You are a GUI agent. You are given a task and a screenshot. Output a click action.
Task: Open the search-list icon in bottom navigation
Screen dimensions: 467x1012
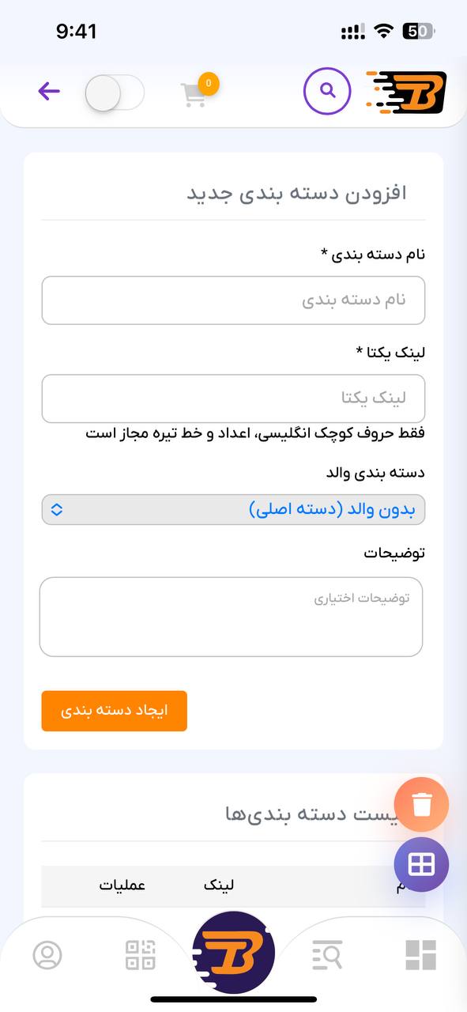(x=326, y=954)
